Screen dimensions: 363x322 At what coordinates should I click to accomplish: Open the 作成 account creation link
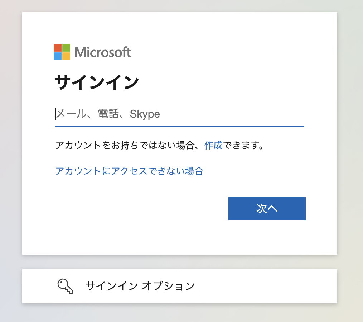(x=213, y=145)
